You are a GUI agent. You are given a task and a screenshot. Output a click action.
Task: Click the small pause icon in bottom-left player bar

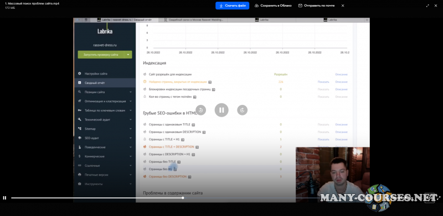click(4, 198)
